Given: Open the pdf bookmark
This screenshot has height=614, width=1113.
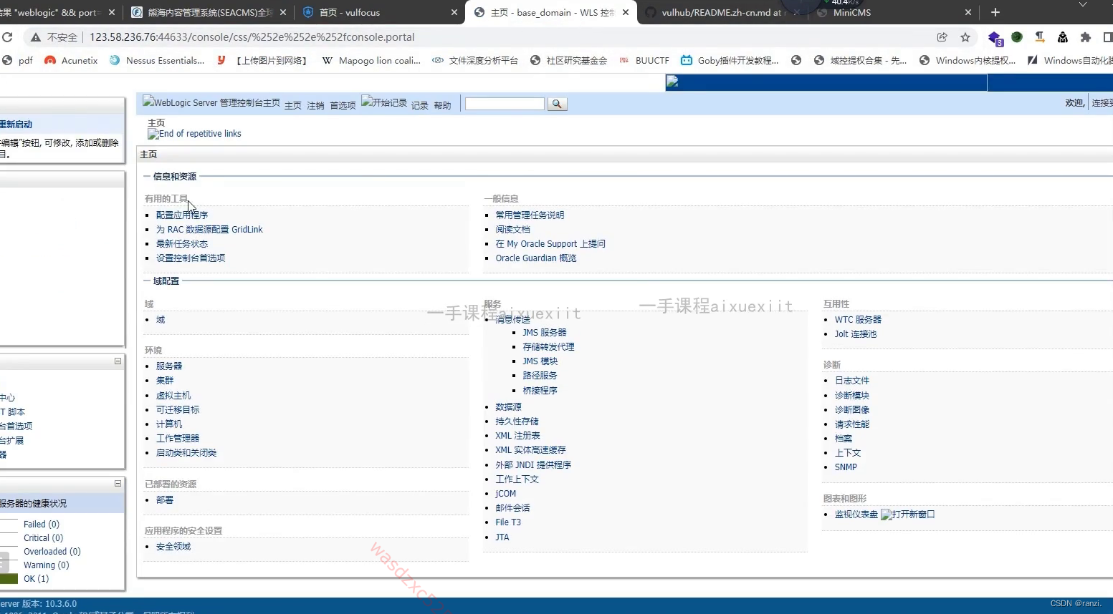Looking at the screenshot, I should click(17, 61).
